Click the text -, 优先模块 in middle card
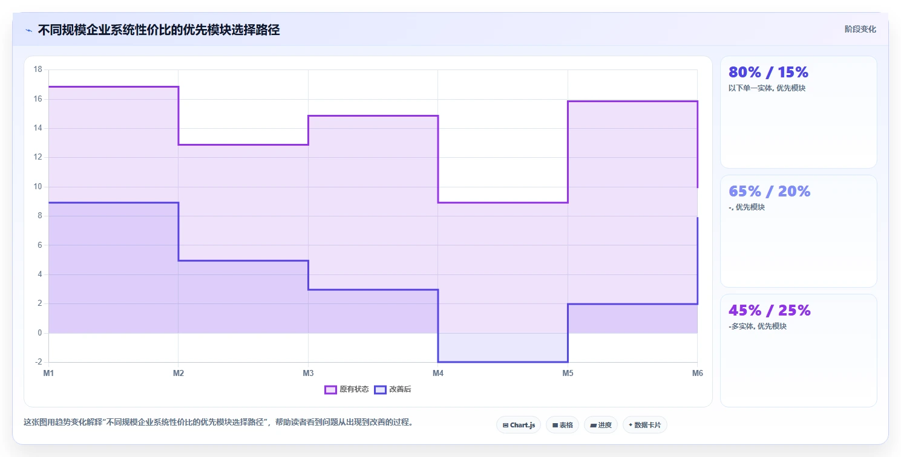Screen dimensions: 901x457 pos(747,207)
